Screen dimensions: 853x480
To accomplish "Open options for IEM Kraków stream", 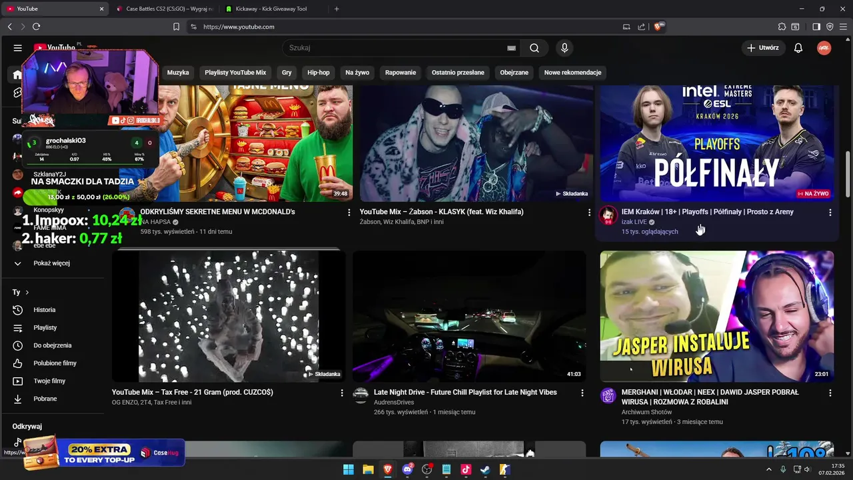I will (830, 212).
